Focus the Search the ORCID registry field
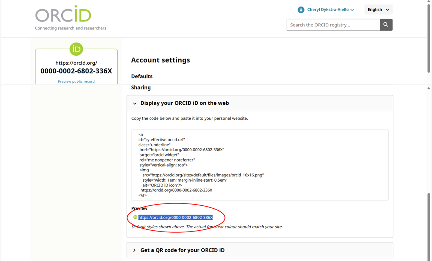This screenshot has width=432, height=261. 333,25
